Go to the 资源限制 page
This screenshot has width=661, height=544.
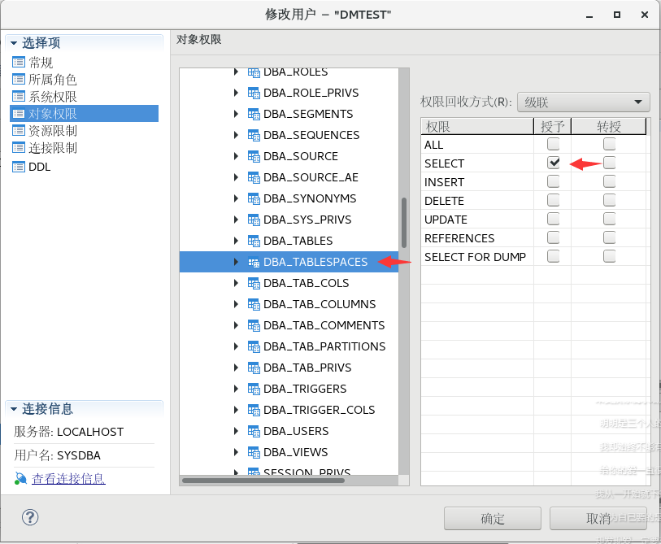[52, 131]
